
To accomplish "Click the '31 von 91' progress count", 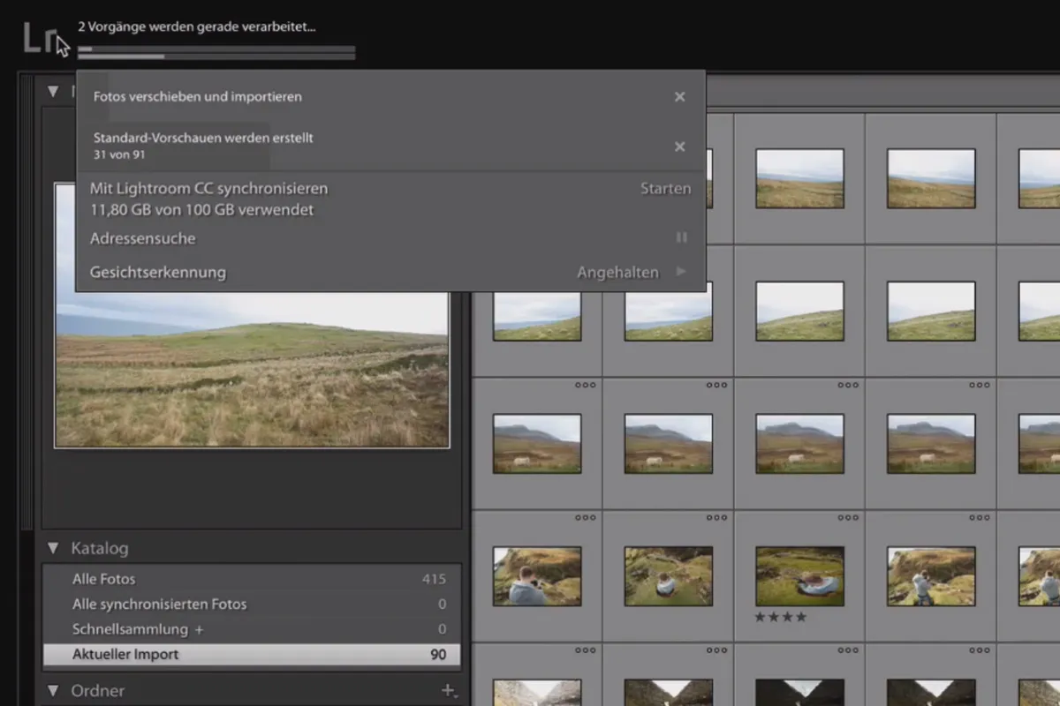I will (x=119, y=154).
